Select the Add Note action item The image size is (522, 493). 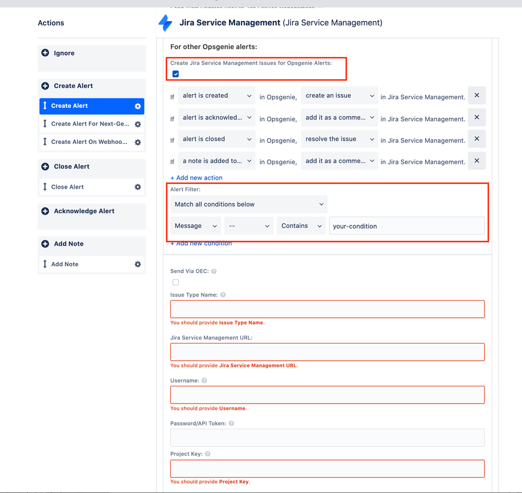[x=92, y=264]
